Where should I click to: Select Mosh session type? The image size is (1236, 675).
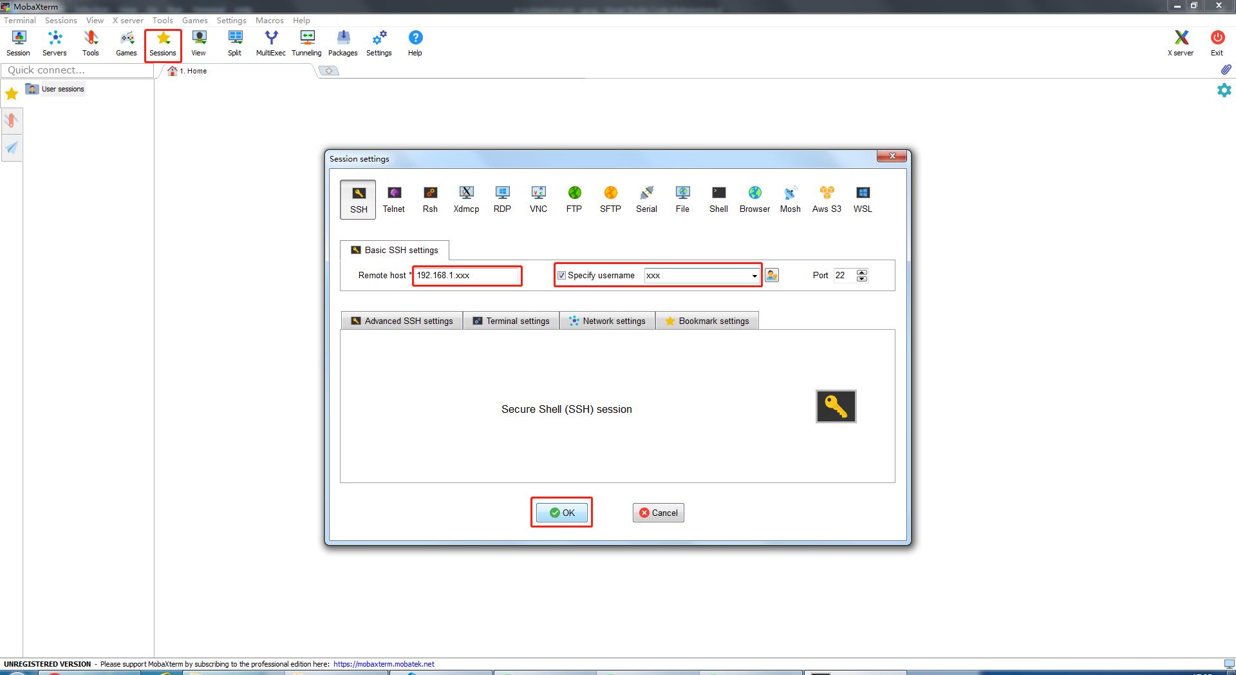(791, 200)
